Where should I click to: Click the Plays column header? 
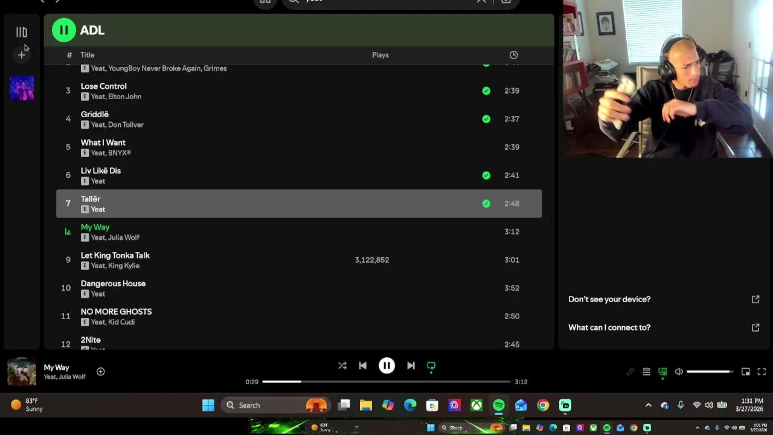[x=380, y=55]
